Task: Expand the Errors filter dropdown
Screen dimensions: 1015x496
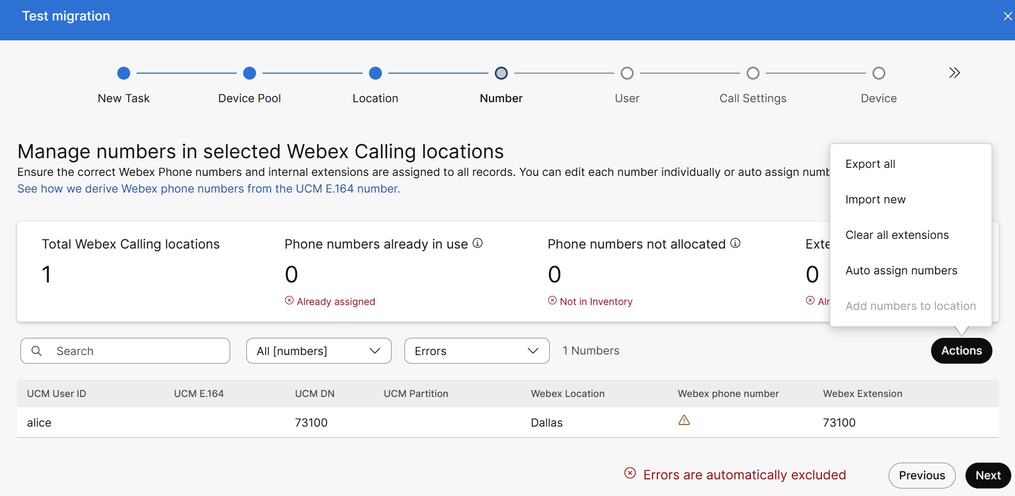Action: (477, 351)
